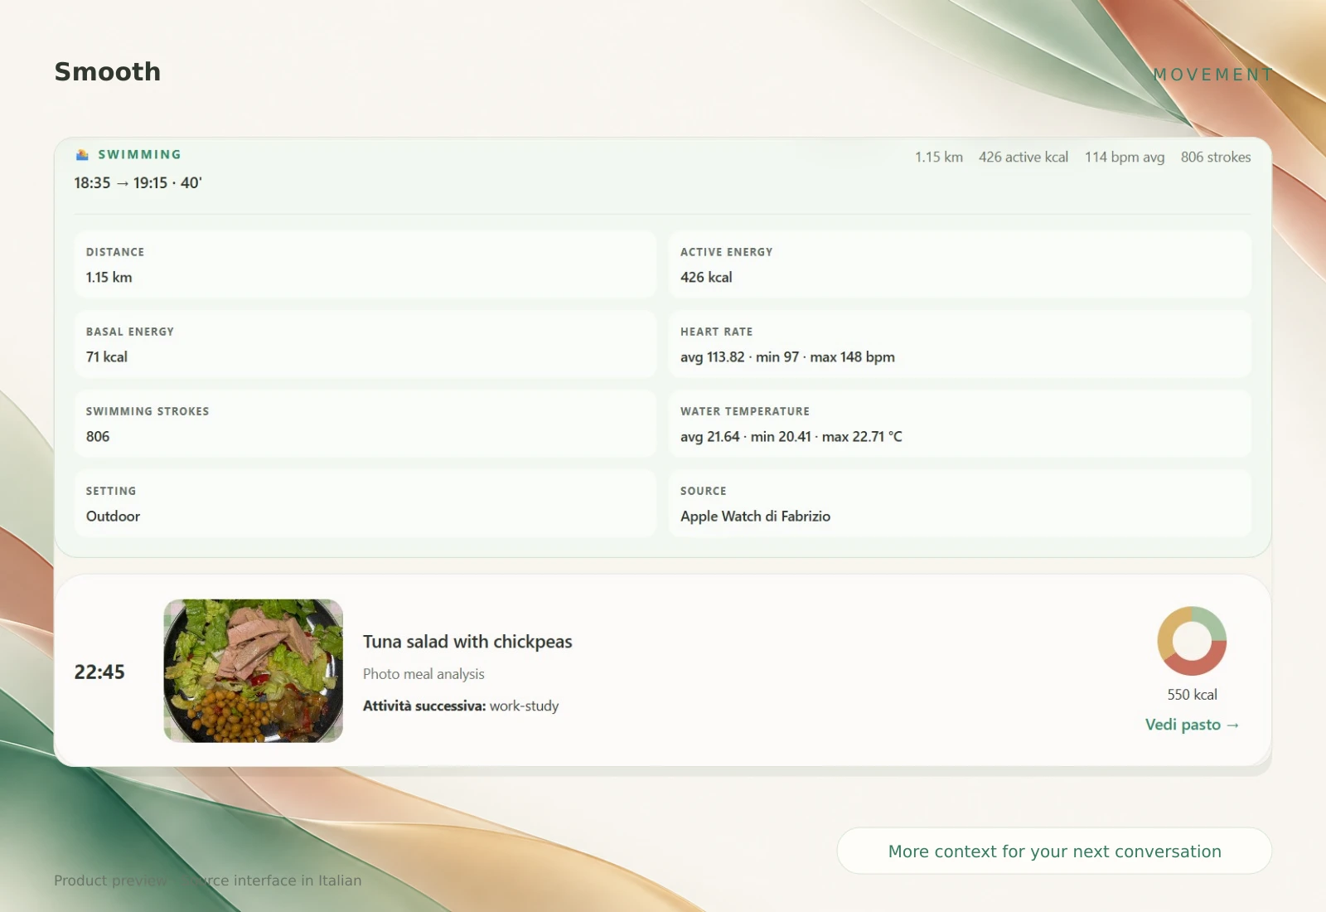Viewport: 1326px width, 912px height.
Task: Click the meal time 22:45
Action: (x=99, y=672)
